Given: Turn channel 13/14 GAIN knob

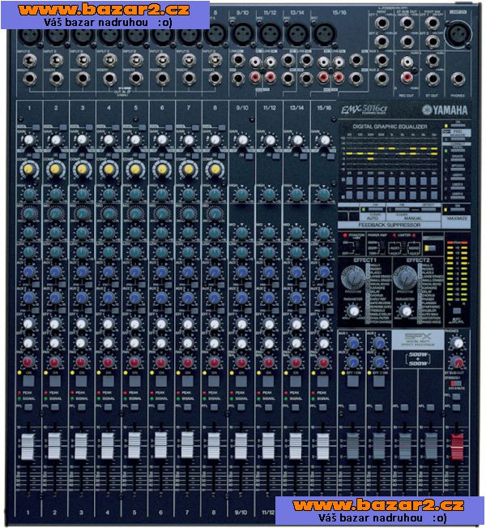Looking at the screenshot, I should pos(296,140).
